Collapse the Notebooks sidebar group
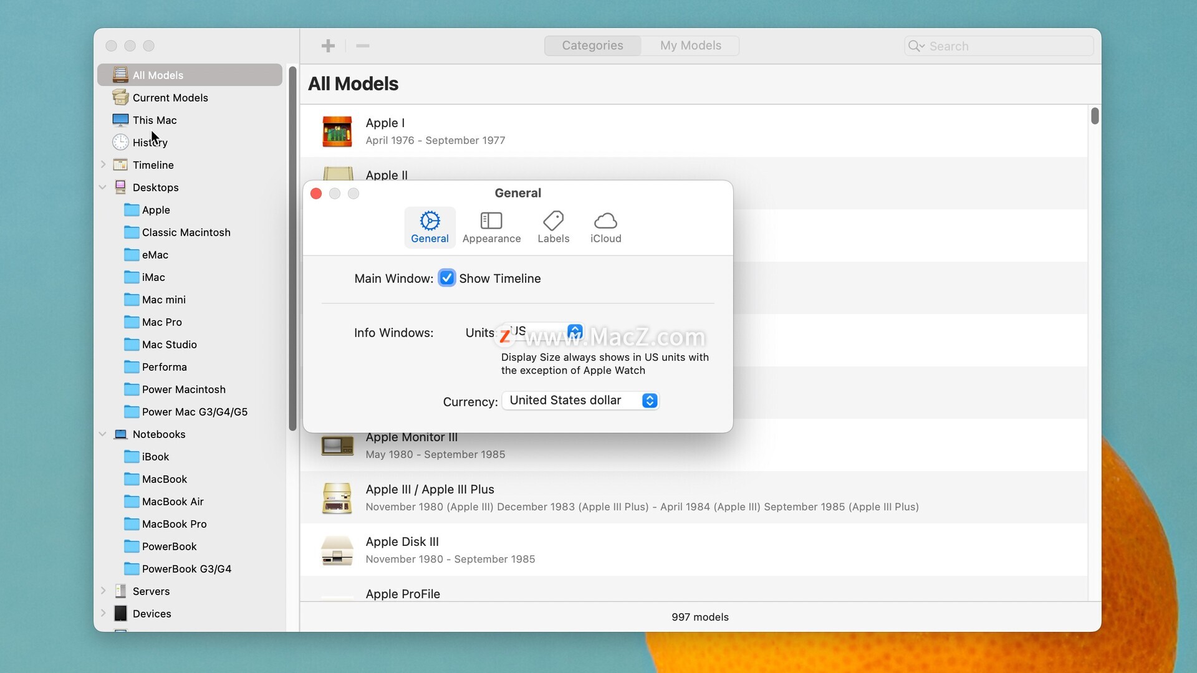The width and height of the screenshot is (1197, 673). 103,434
